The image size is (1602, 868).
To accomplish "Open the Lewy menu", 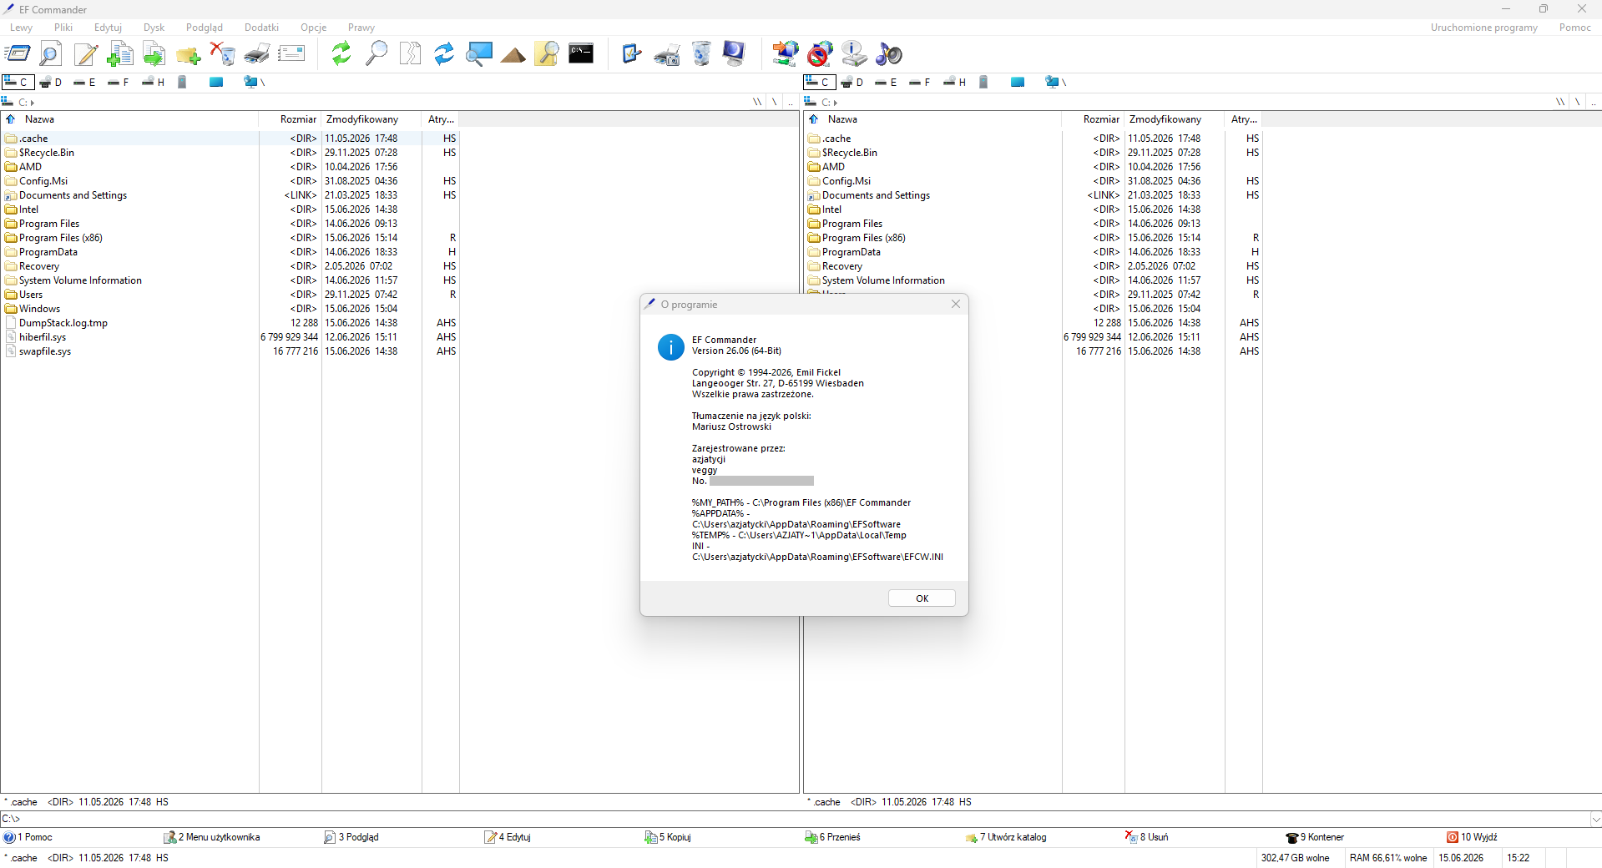I will pos(21,28).
